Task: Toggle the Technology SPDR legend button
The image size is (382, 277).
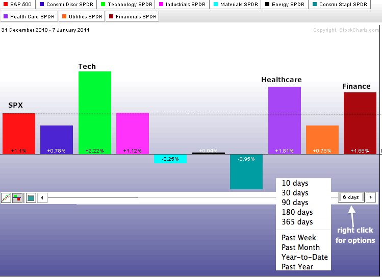Action: coord(126,5)
